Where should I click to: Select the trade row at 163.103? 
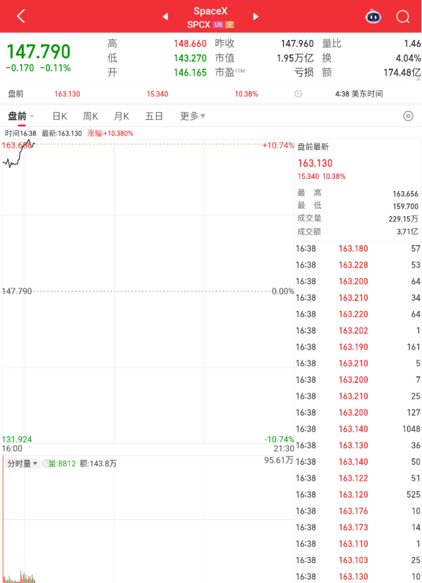point(358,560)
